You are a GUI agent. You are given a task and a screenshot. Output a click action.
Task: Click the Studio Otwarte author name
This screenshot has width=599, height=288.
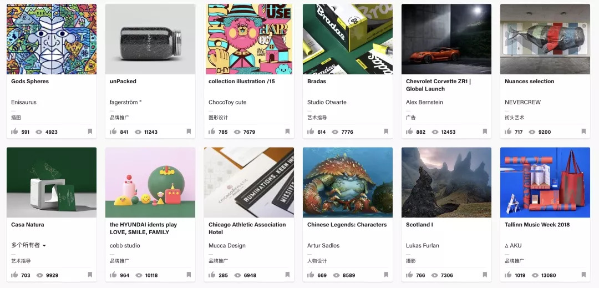coord(327,102)
